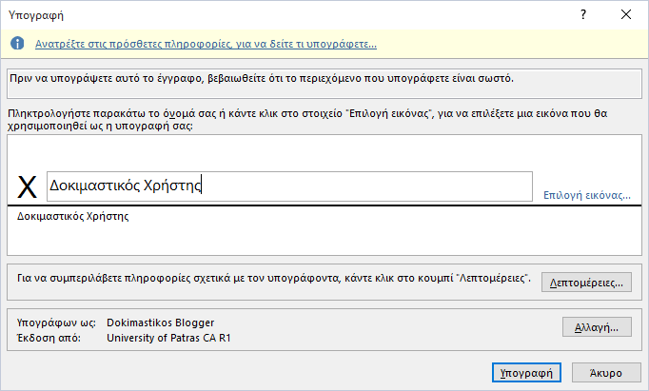Image resolution: width=649 pixels, height=391 pixels.
Task: Click the signer name below signature line
Action: coord(73,216)
